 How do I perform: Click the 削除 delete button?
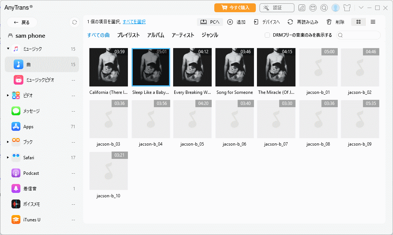coord(336,22)
